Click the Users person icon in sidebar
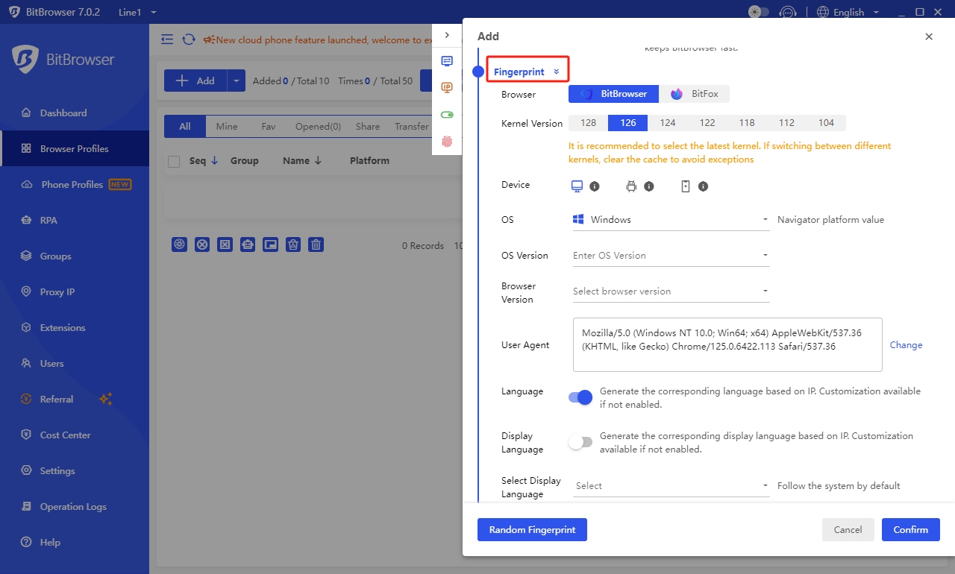955x574 pixels. pyautogui.click(x=26, y=364)
